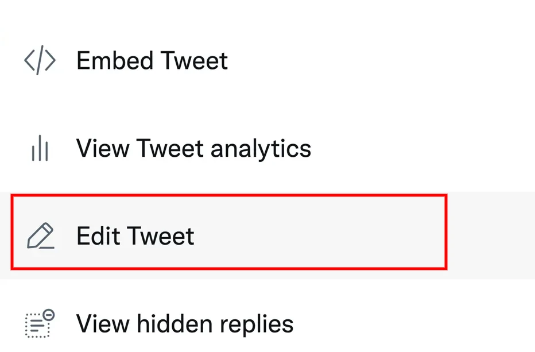
Task: Tap the vertical bars icon beside analytics
Action: click(x=40, y=149)
